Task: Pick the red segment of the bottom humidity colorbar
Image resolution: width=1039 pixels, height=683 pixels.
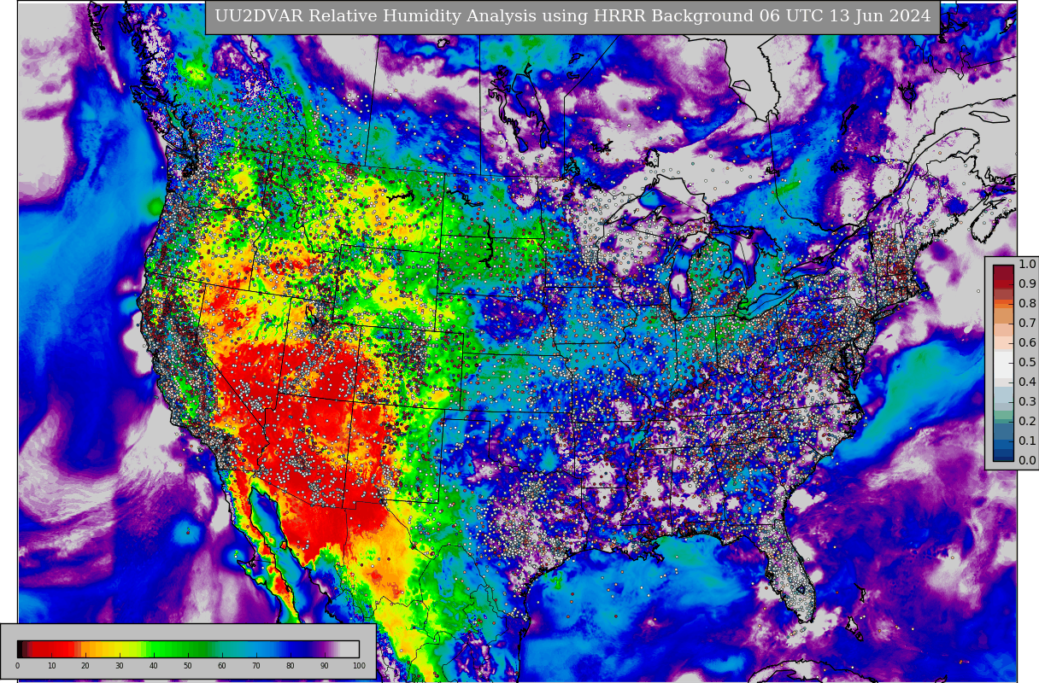Action: click(53, 649)
